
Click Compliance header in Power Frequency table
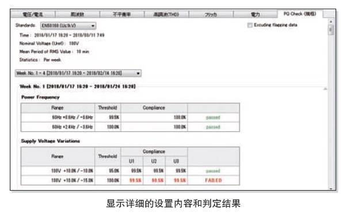tap(154, 108)
